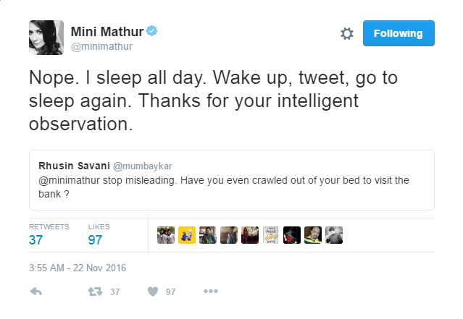
Task: Click the reply arrow icon
Action: tap(36, 292)
